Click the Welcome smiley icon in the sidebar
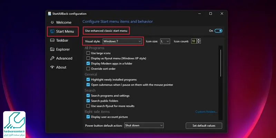 (x=52, y=22)
